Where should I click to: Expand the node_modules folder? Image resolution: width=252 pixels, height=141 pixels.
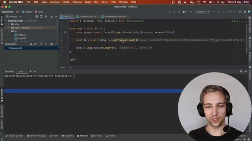tap(9, 28)
